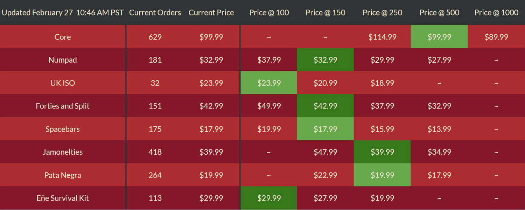Click the Jamonelties kit name

point(63,152)
